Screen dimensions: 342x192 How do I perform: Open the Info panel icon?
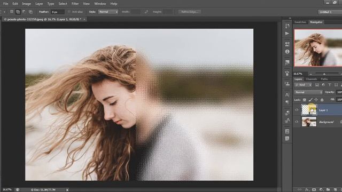coord(287,52)
